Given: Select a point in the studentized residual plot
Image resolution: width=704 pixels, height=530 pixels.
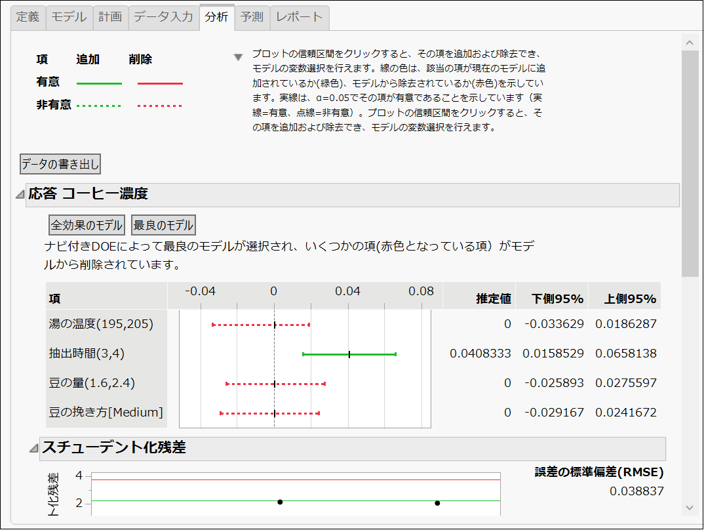Looking at the screenshot, I should click(280, 501).
